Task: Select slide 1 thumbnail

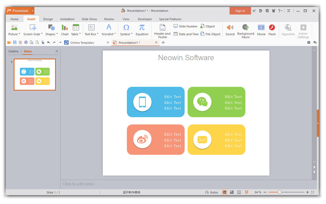Action: click(x=35, y=74)
